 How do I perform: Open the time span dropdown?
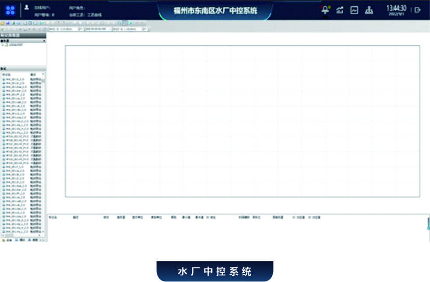click(109, 29)
